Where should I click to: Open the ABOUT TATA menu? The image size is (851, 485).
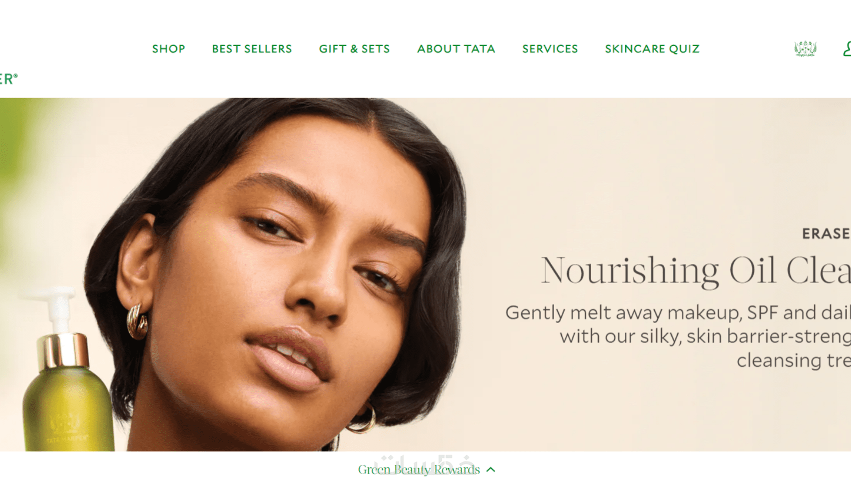[x=456, y=49]
